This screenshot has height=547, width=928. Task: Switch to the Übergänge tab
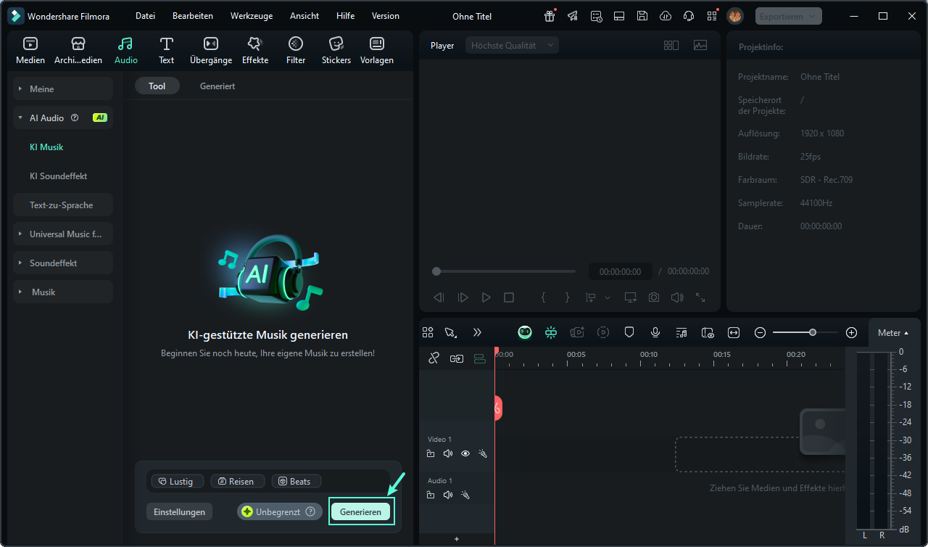211,51
